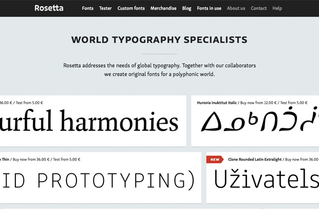Click the World Typography Specialists heading

click(159, 40)
